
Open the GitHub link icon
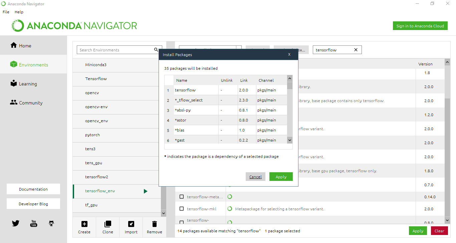tap(51, 223)
